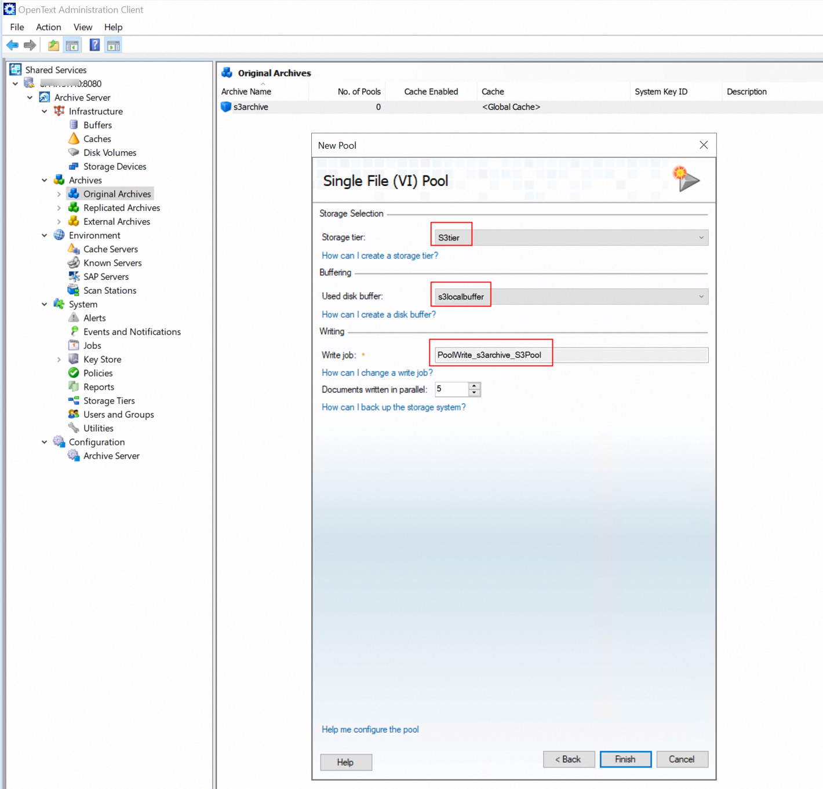Click the Help button in the New Pool dialog

click(x=345, y=762)
